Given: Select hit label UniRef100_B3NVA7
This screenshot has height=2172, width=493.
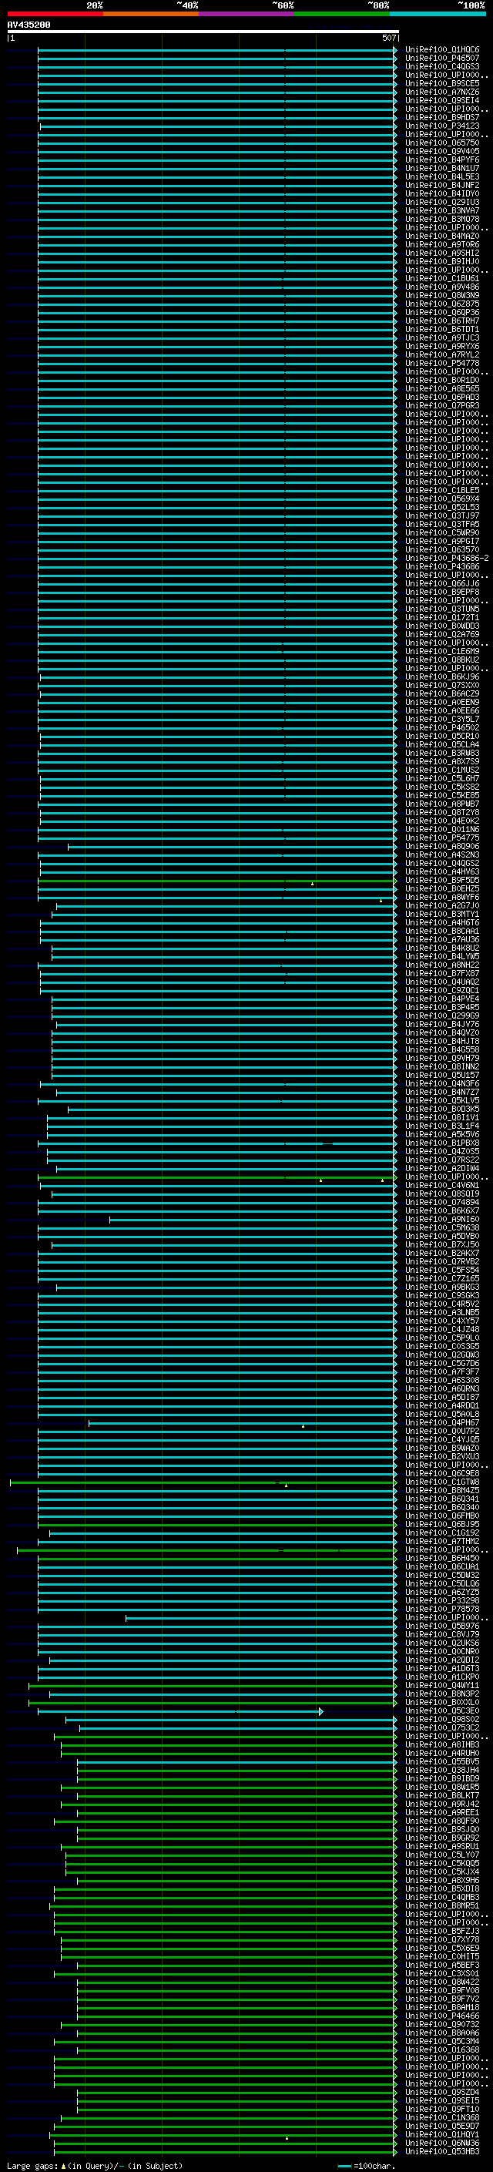Looking at the screenshot, I should [x=441, y=211].
